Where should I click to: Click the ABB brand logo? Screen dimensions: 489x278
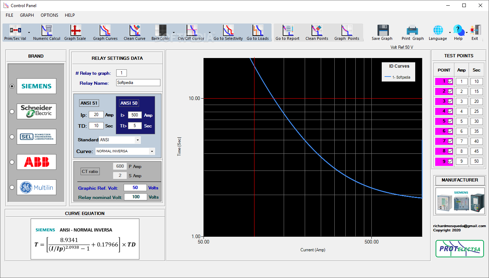tap(36, 162)
